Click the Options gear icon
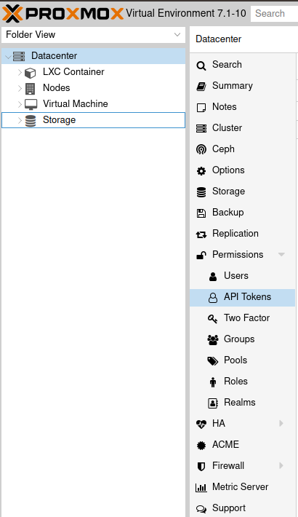 [x=201, y=171]
